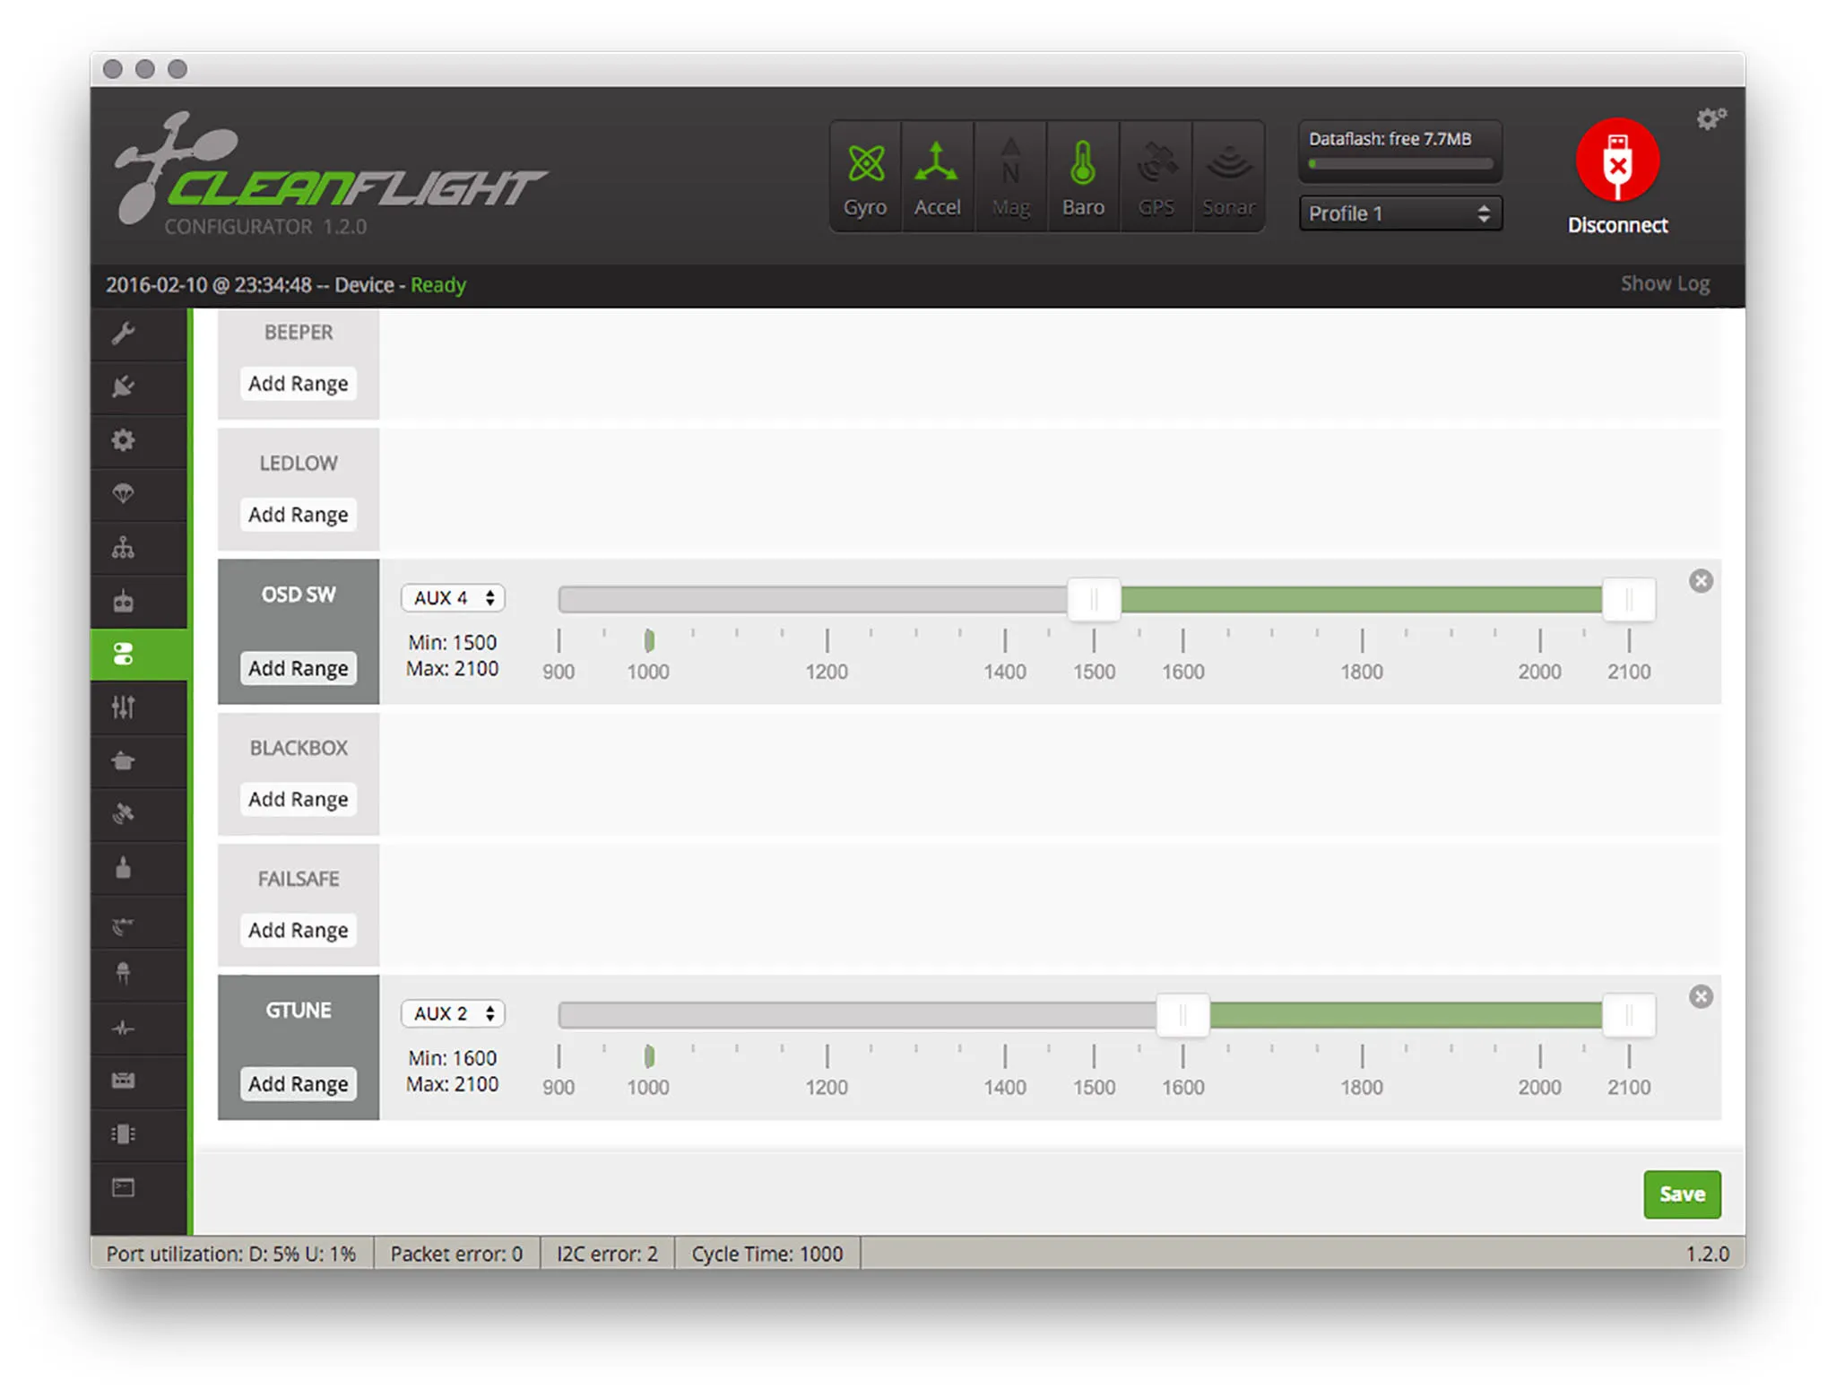Remove the OSD SW range with X
The width and height of the screenshot is (1836, 1398).
pos(1700,581)
